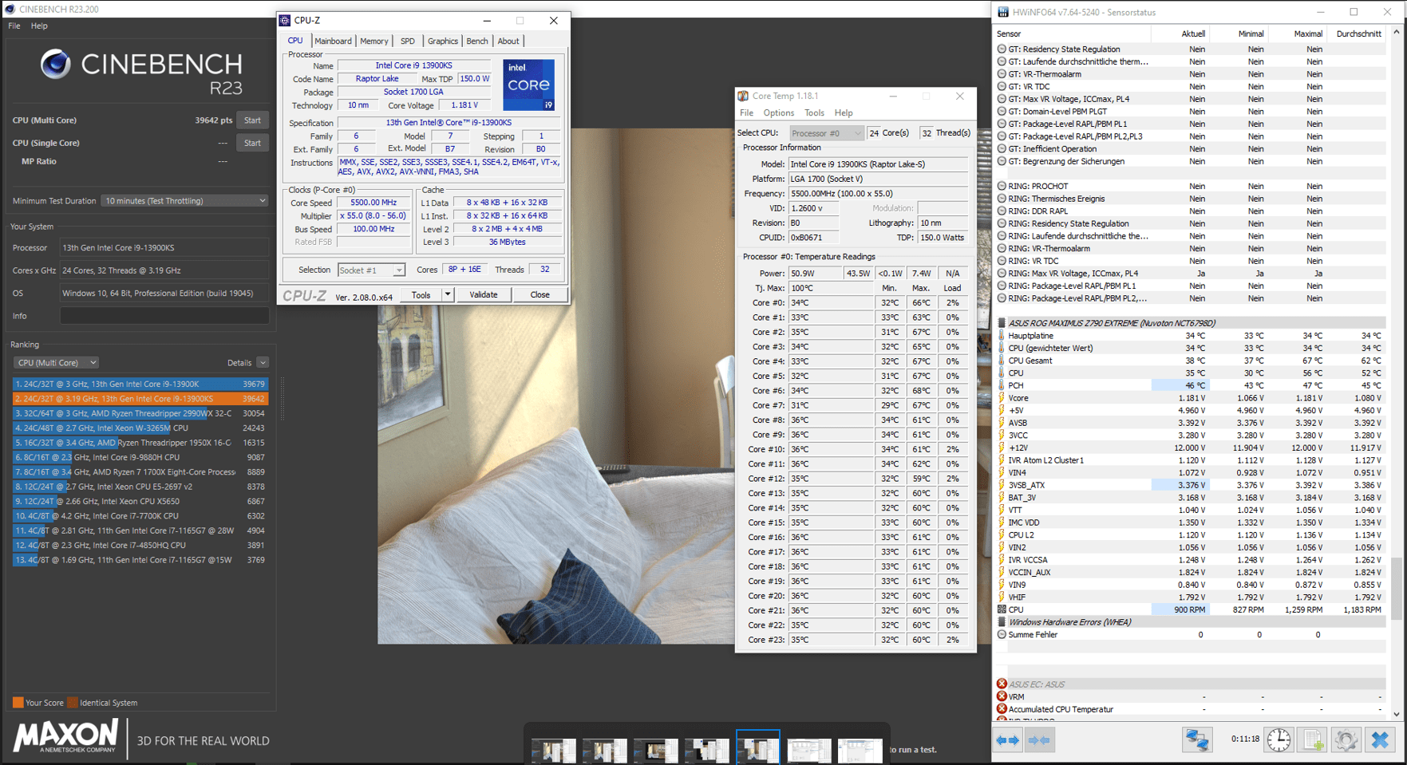The image size is (1407, 765).
Task: Click voltage bolt icon beside Vcore row
Action: (x=1002, y=398)
